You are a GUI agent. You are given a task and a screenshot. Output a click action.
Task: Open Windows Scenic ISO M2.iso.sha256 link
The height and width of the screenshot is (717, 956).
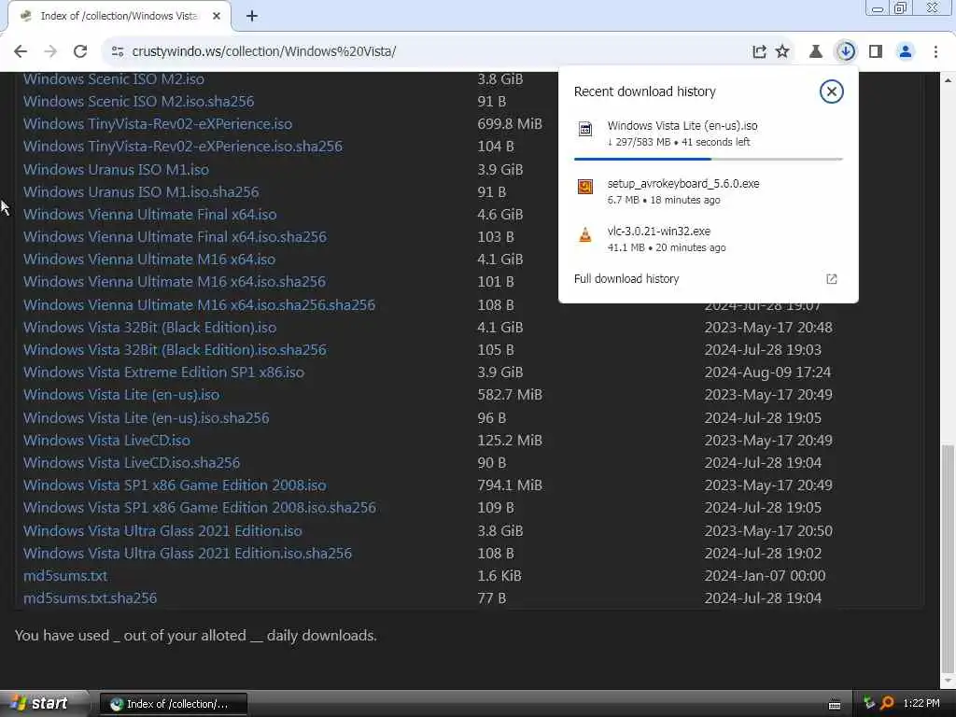[x=138, y=101]
